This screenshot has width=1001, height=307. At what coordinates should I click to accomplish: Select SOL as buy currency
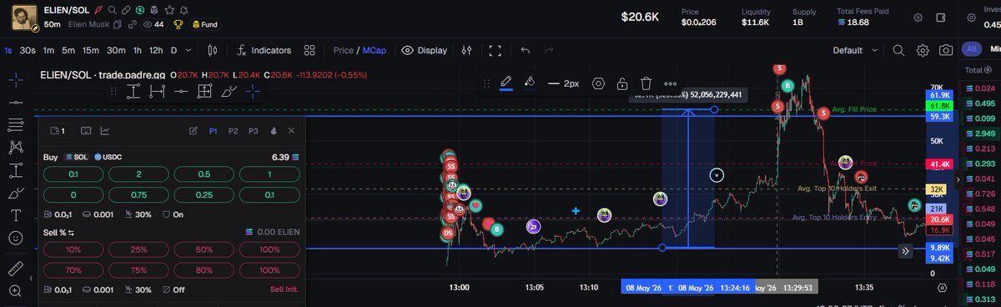tap(77, 157)
